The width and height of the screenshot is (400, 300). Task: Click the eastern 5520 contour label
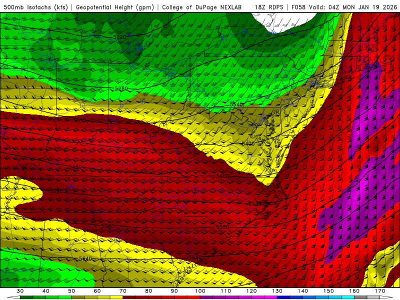pos(255,203)
